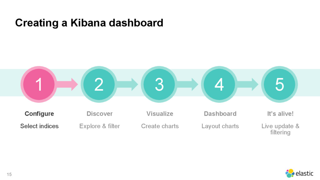Click the "It's alive!" label

pyautogui.click(x=280, y=114)
